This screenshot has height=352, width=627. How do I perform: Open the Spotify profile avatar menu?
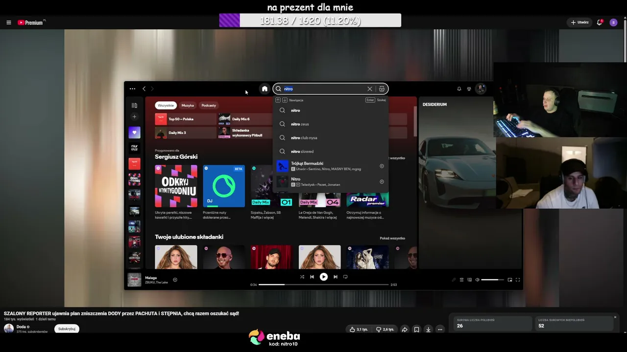click(481, 89)
